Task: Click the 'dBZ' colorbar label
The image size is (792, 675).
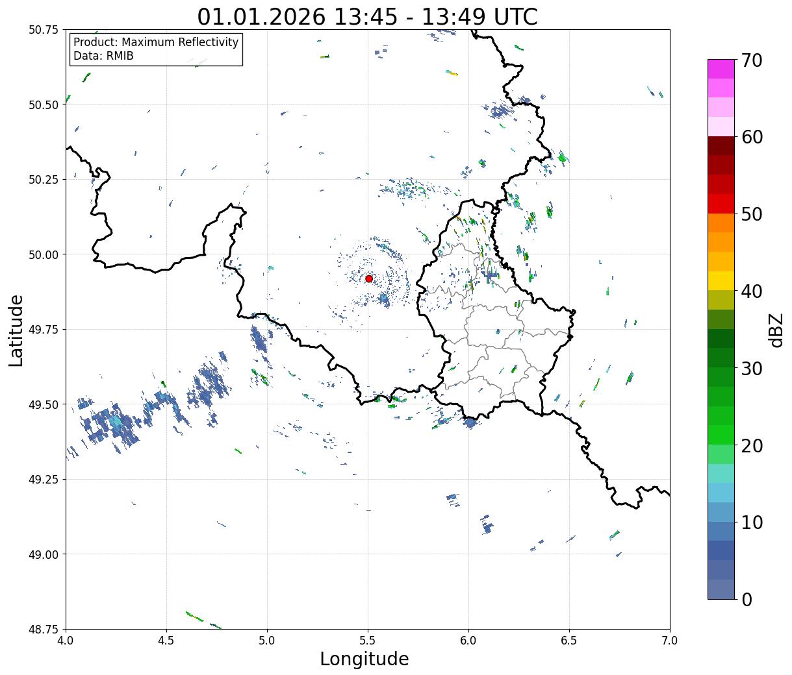Action: [x=776, y=329]
